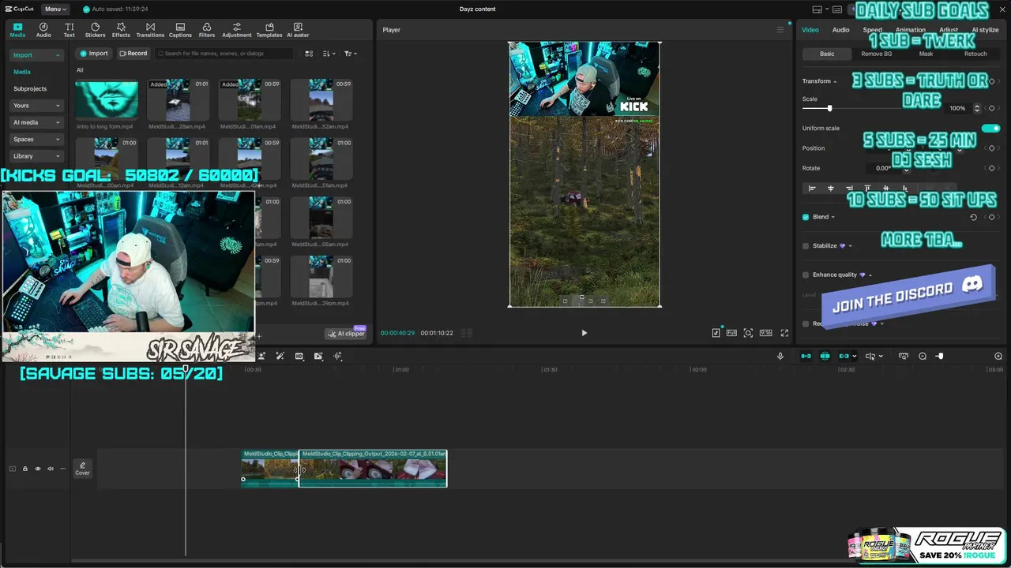This screenshot has height=568, width=1011.
Task: Toggle the main track magnet icon
Action: 806,357
